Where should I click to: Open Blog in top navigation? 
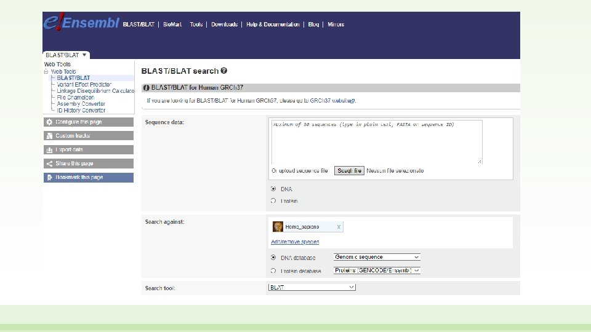(313, 25)
